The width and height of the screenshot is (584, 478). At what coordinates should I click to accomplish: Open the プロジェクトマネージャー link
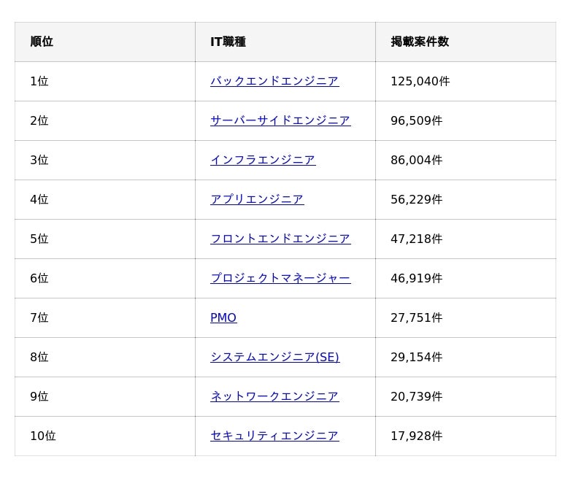click(x=280, y=278)
